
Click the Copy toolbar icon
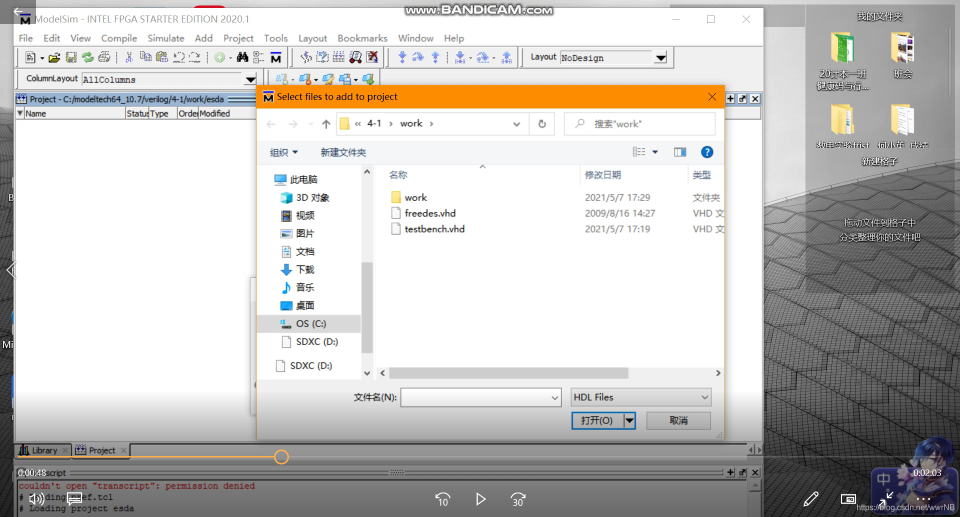click(x=145, y=57)
